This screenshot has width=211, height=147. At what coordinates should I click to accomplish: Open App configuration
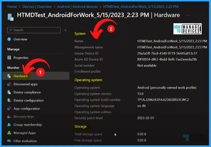(x=27, y=109)
